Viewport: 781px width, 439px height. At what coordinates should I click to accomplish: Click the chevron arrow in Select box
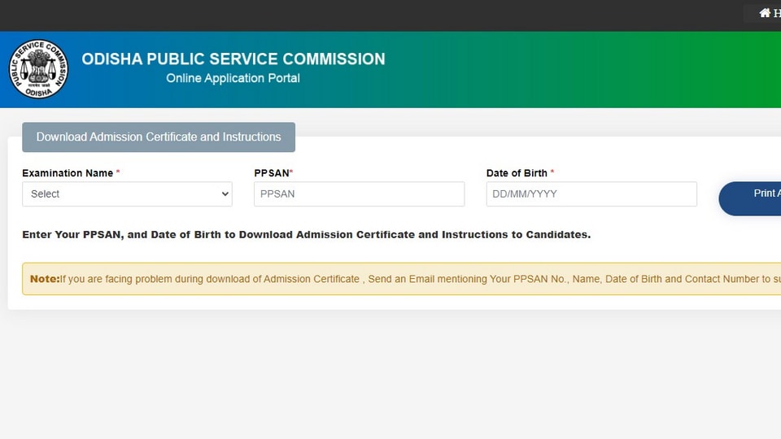(x=225, y=194)
